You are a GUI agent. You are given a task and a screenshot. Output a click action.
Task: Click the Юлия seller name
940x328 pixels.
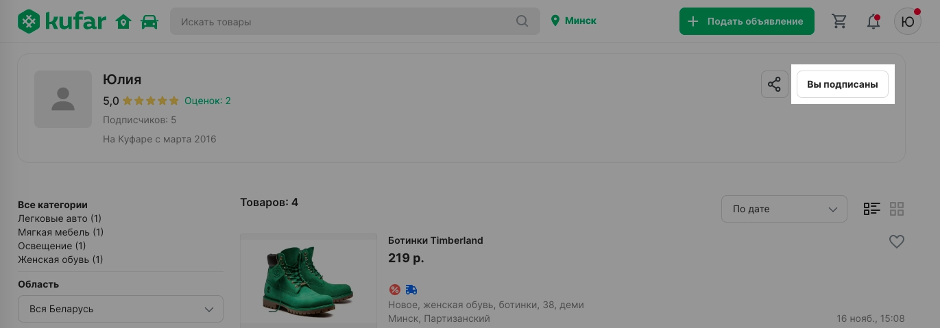point(122,79)
